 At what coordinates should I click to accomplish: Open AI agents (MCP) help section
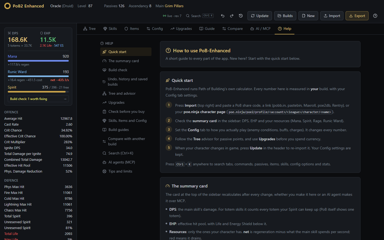[x=126, y=162]
